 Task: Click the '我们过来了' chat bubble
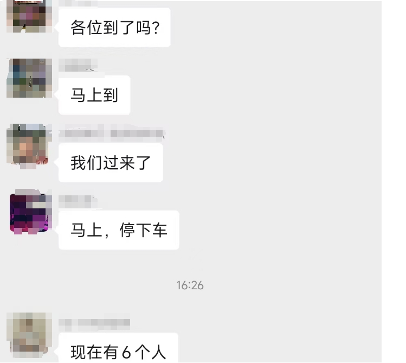tap(111, 163)
